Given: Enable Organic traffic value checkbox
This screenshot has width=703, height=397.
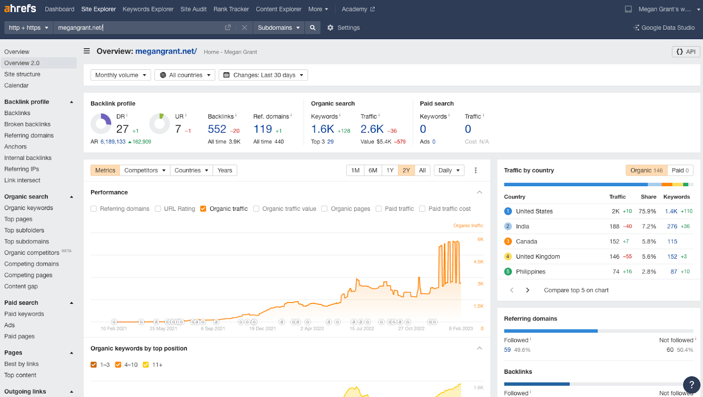Looking at the screenshot, I should 256,209.
